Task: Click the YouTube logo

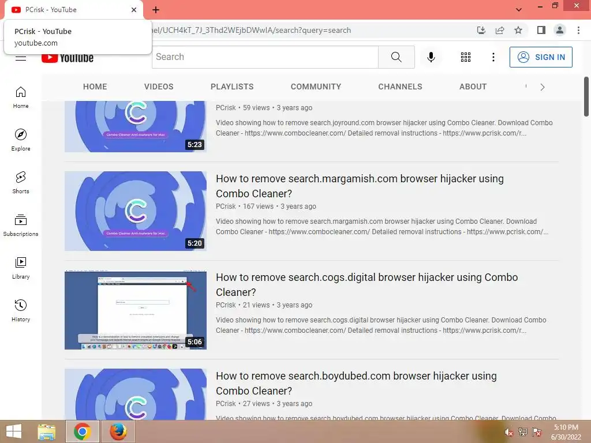Action: (x=68, y=58)
